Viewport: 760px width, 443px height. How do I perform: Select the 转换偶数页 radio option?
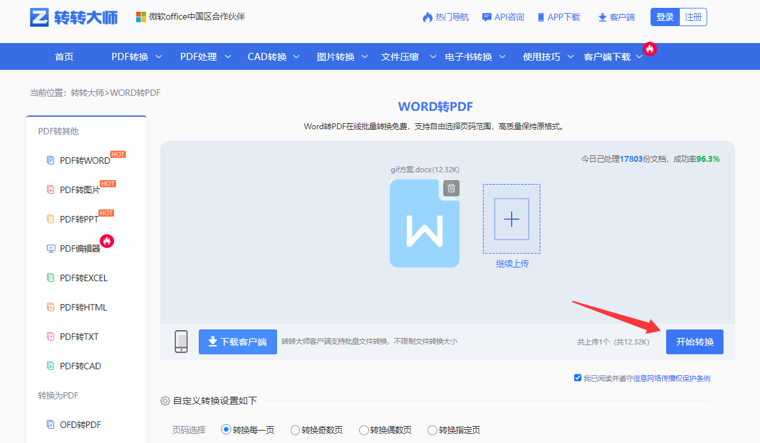pyautogui.click(x=364, y=430)
